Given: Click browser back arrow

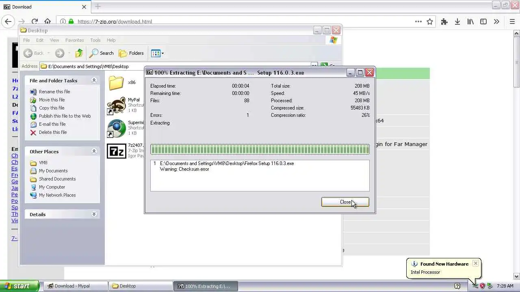Looking at the screenshot, I should point(8,21).
